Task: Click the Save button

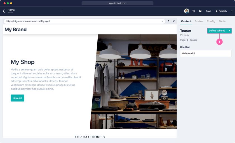Action: [208, 11]
